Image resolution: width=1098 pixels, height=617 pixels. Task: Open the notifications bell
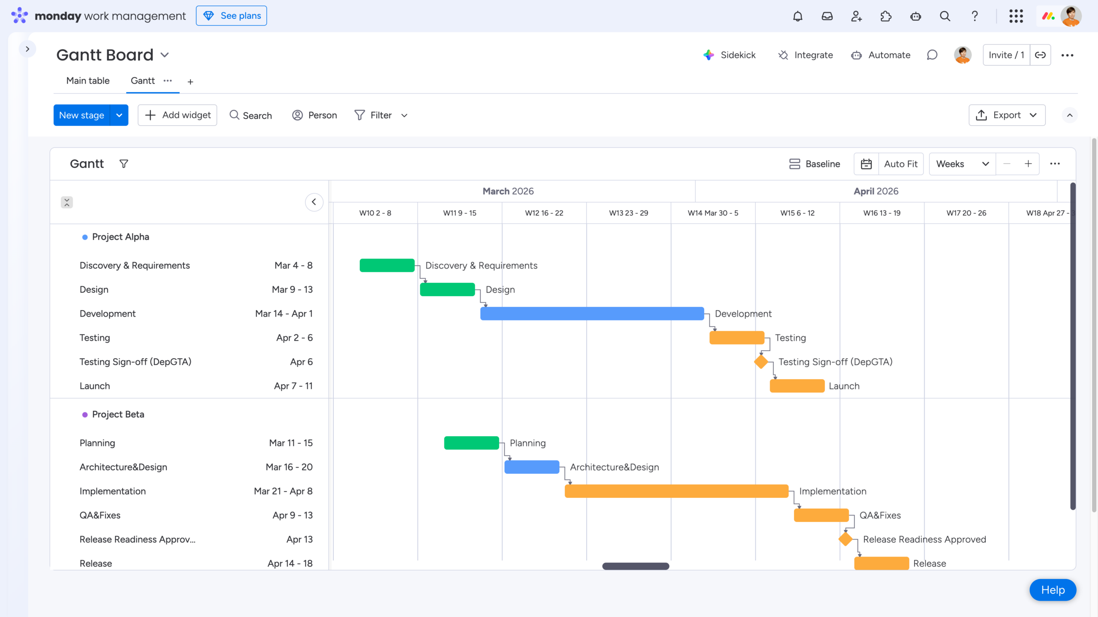797,16
